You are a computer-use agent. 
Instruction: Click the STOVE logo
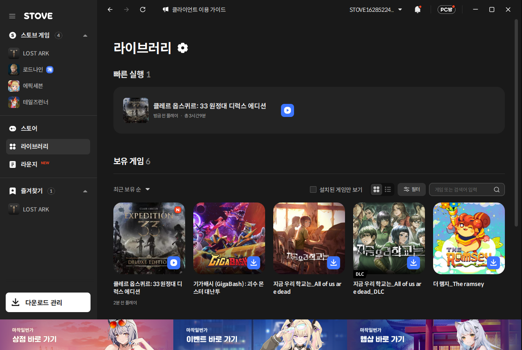(x=38, y=16)
